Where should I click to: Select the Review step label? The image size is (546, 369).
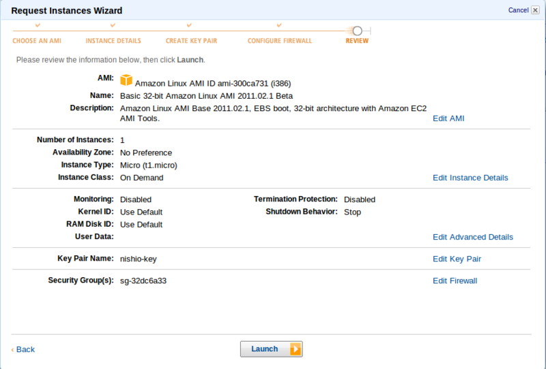coord(357,41)
